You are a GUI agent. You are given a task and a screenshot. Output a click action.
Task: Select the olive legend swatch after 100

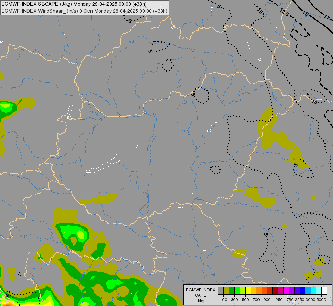pyautogui.click(x=227, y=291)
